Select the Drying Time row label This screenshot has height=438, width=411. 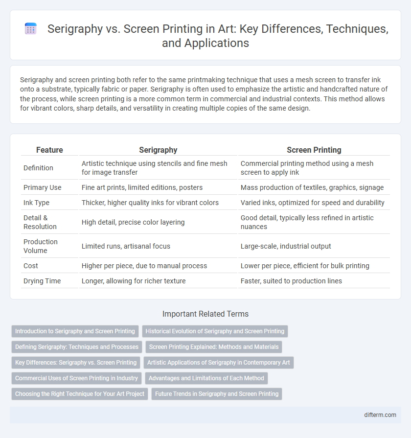pos(42,281)
